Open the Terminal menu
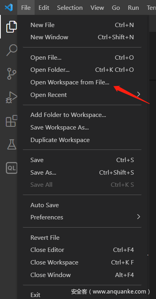The image size is (156, 299). [x=151, y=7]
